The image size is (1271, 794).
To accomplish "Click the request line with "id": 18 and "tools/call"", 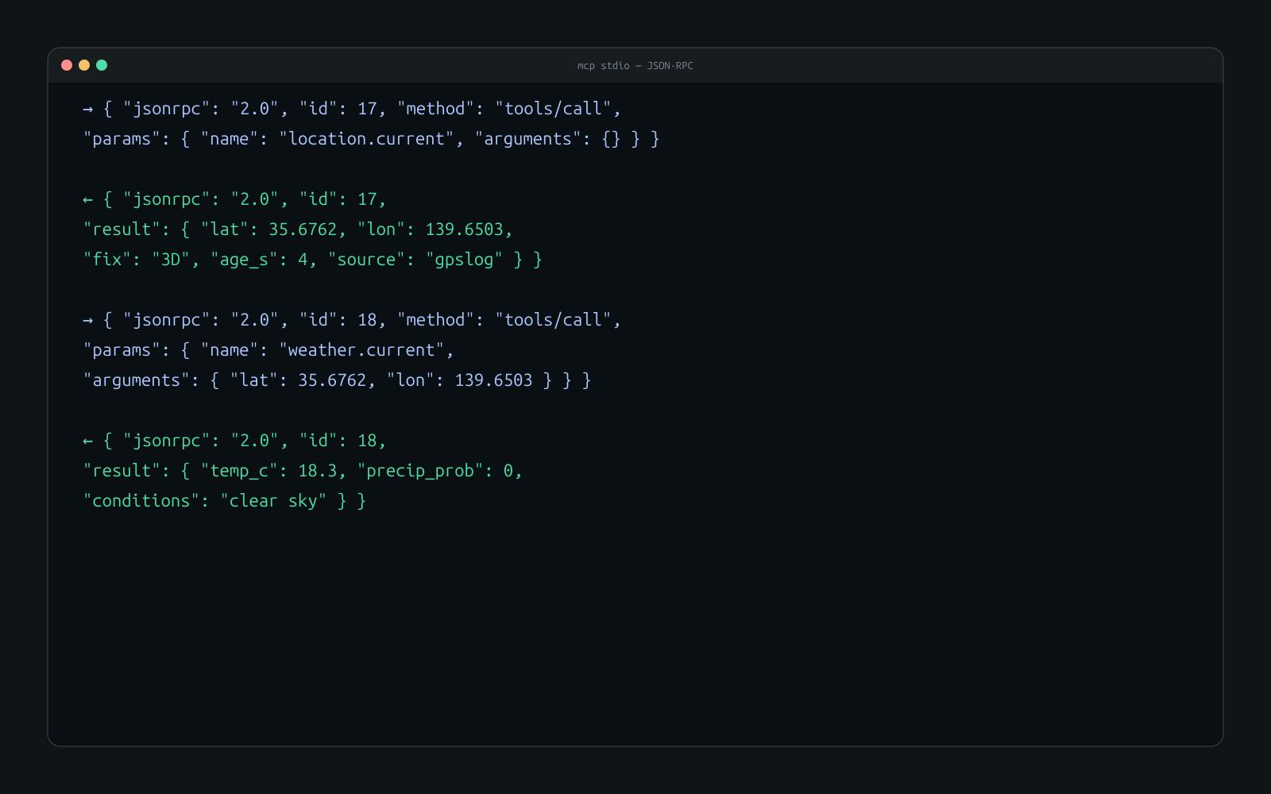I will click(x=352, y=320).
